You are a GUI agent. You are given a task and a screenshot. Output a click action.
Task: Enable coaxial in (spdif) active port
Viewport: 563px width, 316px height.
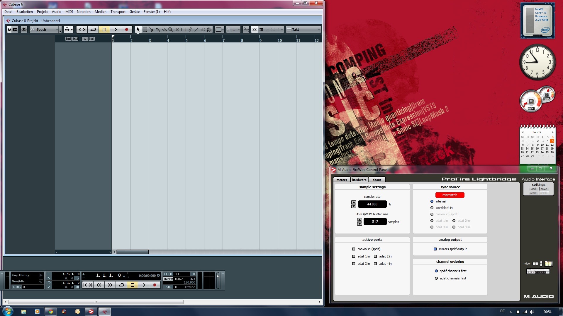[x=354, y=249]
